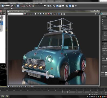This screenshot has height=98, width=107.
Task: Switch frame buffer to RGB channel
Action: (25, 14)
